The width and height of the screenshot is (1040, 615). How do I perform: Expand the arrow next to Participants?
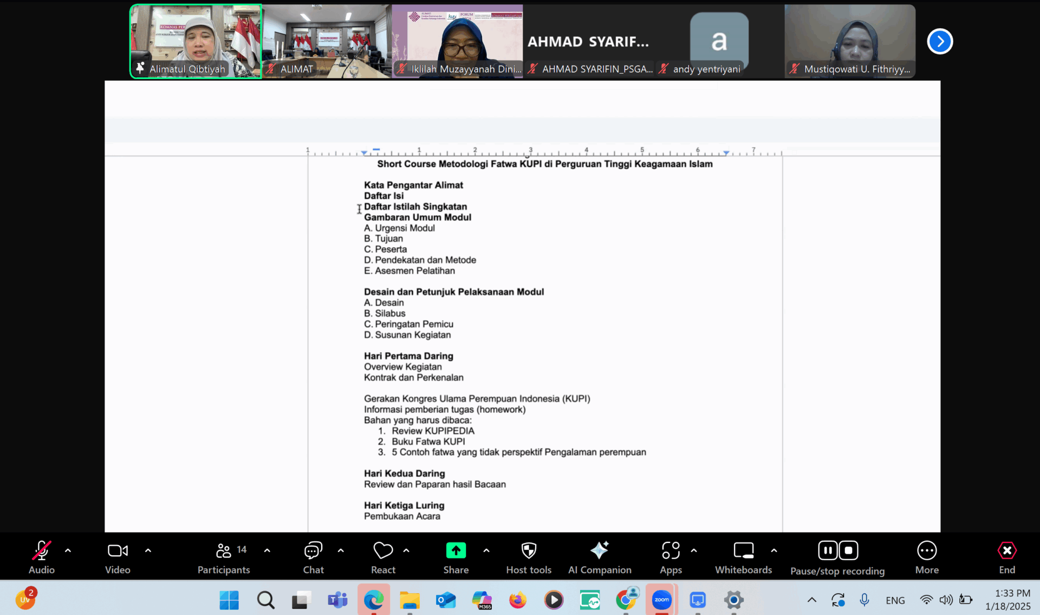pos(267,551)
